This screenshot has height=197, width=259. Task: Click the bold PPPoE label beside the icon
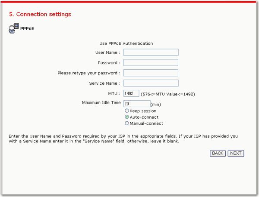27,29
